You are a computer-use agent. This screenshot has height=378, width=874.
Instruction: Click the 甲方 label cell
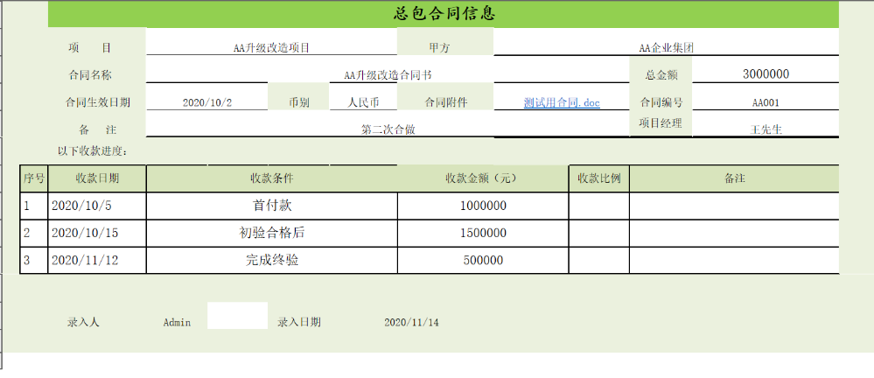tap(445, 42)
